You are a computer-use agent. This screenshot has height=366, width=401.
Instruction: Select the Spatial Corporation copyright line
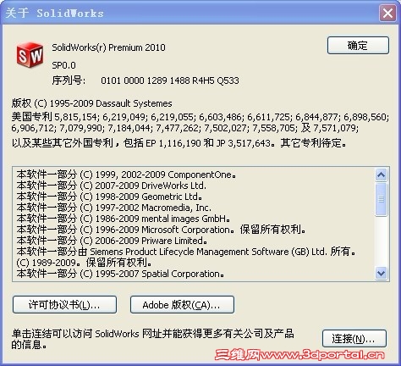click(120, 274)
